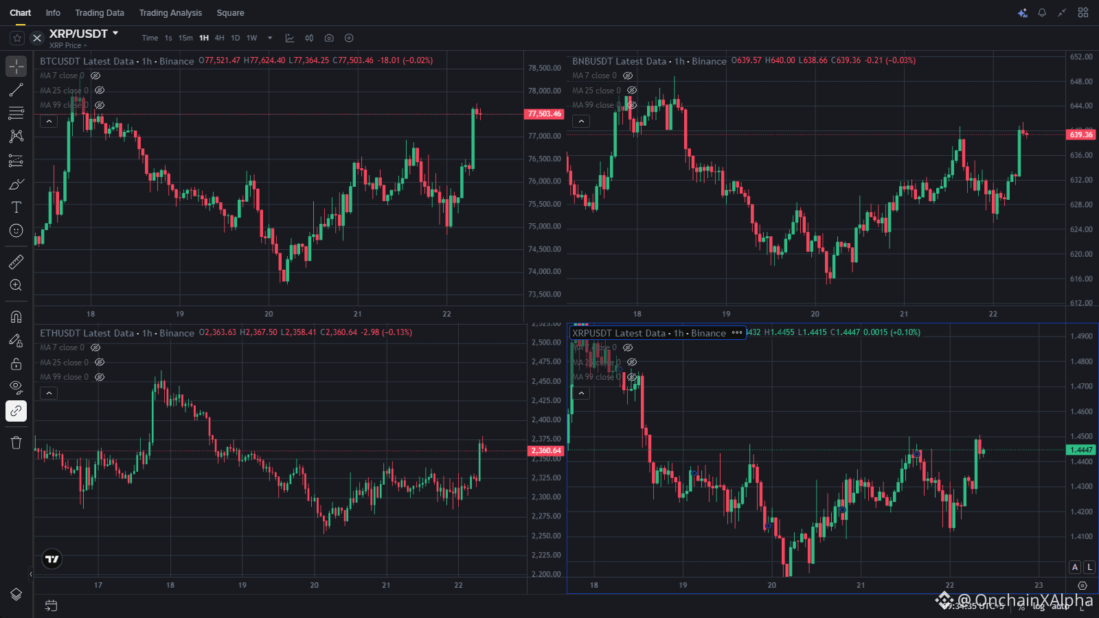Open the notification bell alerts
1099x618 pixels.
[x=1042, y=12]
